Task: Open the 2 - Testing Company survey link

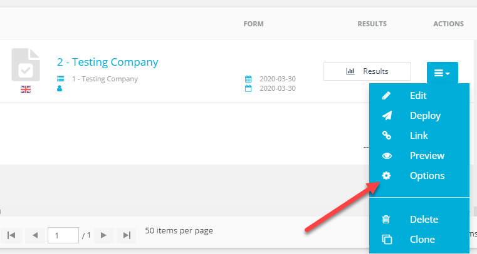Action: click(108, 62)
